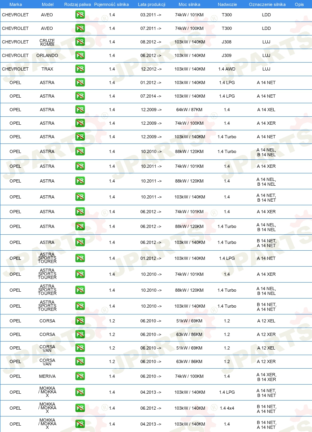Click the Oznaczenie silnika column header
Viewport: 312px width, 432px height.
[267, 4]
